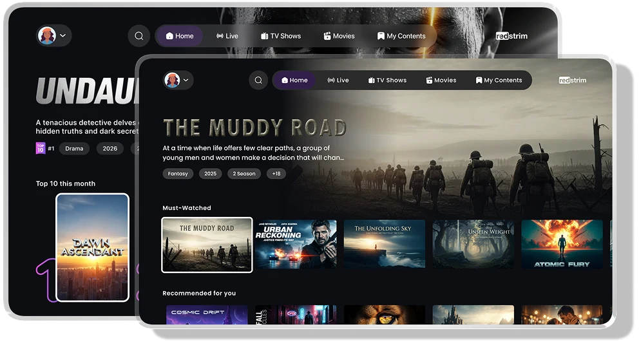Select Home tab in the front window
This screenshot has width=641, height=347.
click(x=294, y=80)
